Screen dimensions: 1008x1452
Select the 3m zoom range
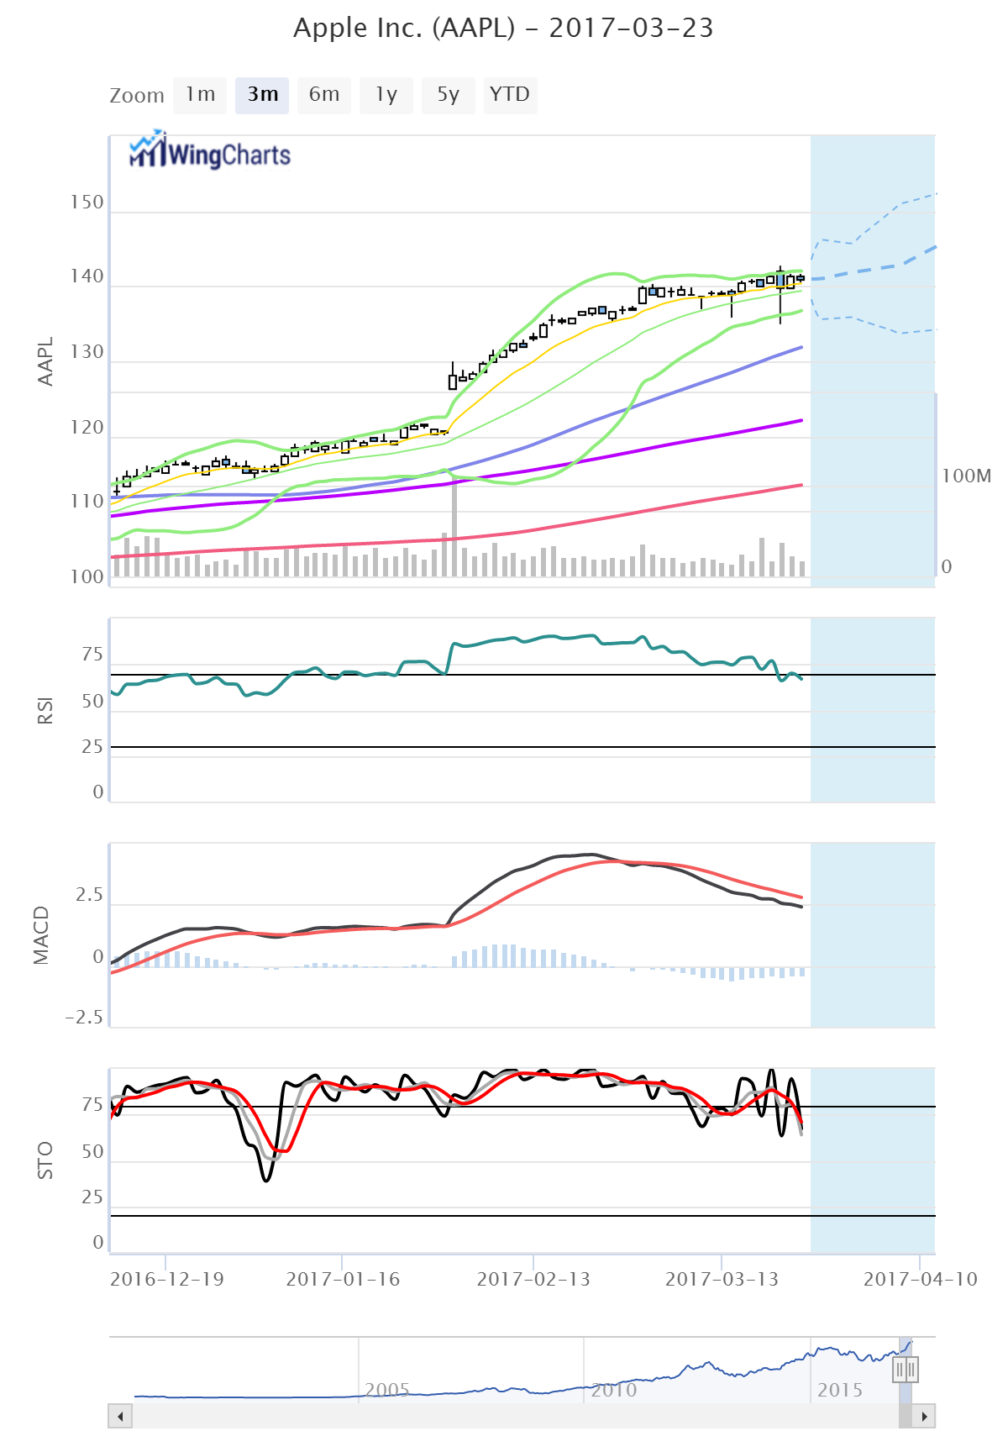pyautogui.click(x=262, y=95)
